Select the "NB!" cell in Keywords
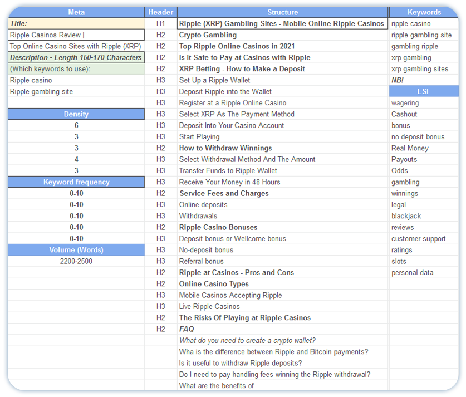Viewport: 466px width, 397px height. [424, 80]
